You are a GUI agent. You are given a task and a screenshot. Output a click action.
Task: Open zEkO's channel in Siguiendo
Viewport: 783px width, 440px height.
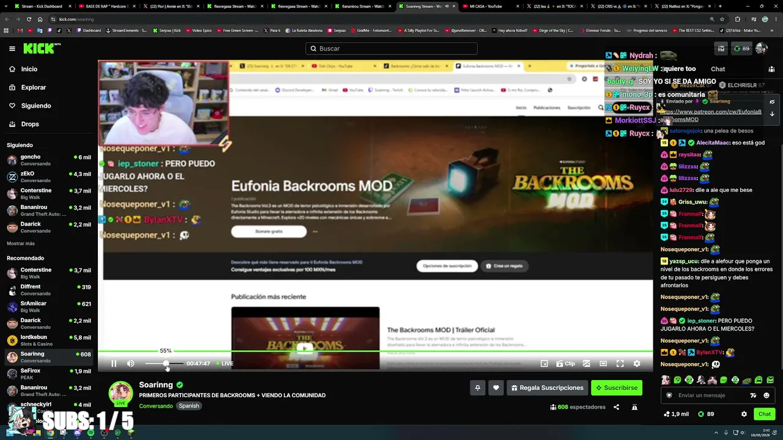49,177
